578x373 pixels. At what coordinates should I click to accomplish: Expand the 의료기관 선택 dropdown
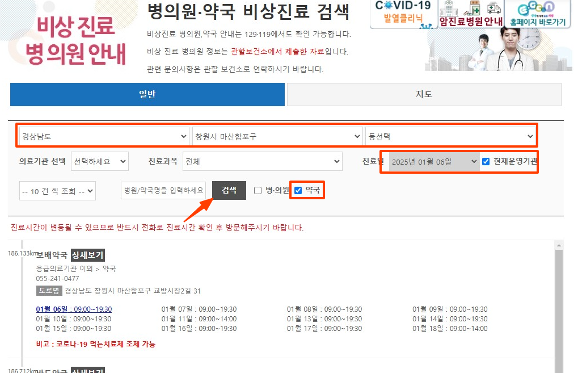(x=99, y=161)
